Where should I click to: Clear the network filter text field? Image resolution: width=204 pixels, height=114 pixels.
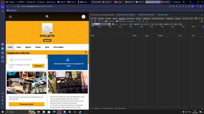point(109,24)
